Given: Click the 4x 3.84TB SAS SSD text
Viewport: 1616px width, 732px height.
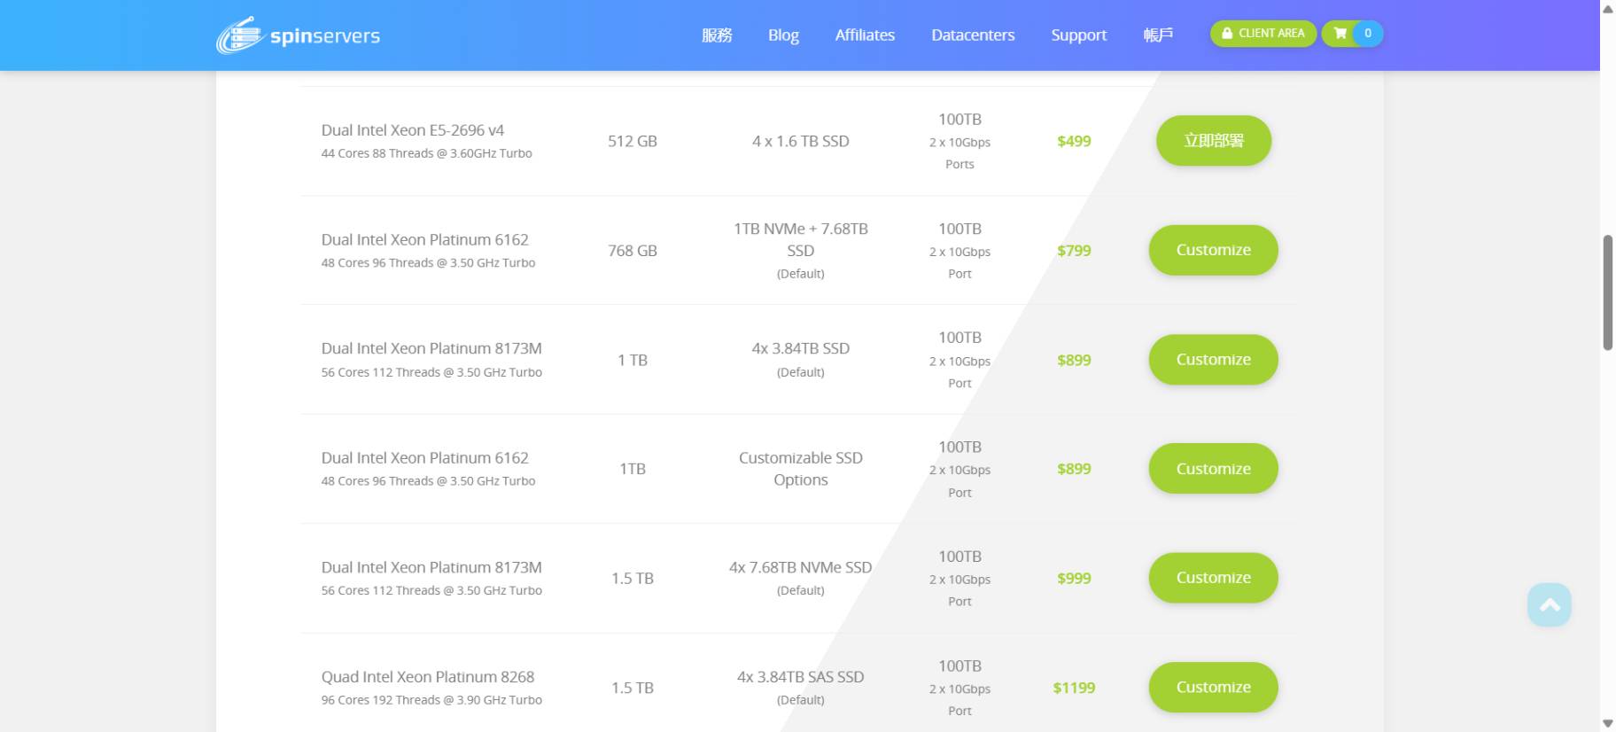Looking at the screenshot, I should (x=800, y=677).
